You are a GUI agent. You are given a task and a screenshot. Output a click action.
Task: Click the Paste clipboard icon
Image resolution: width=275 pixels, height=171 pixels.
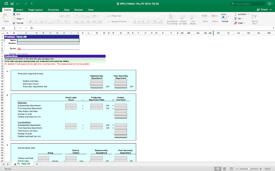(x=5, y=16)
